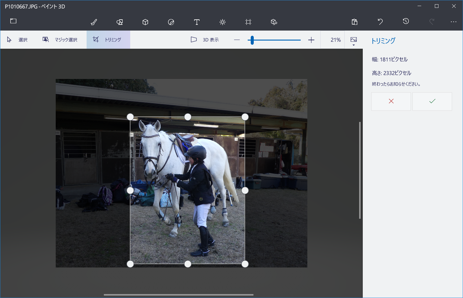463x298 pixels.
Task: Confirm crop with green checkmark
Action: pyautogui.click(x=432, y=101)
